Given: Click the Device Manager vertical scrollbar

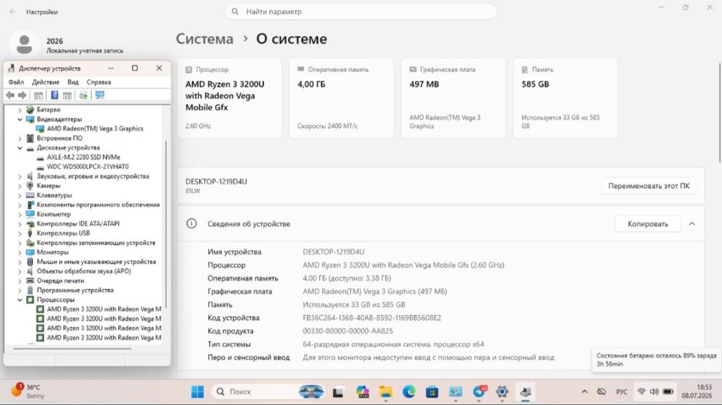Looking at the screenshot, I should (x=166, y=224).
